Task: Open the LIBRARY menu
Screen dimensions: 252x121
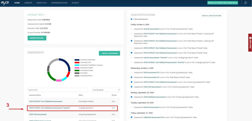Action: (x=28, y=3)
